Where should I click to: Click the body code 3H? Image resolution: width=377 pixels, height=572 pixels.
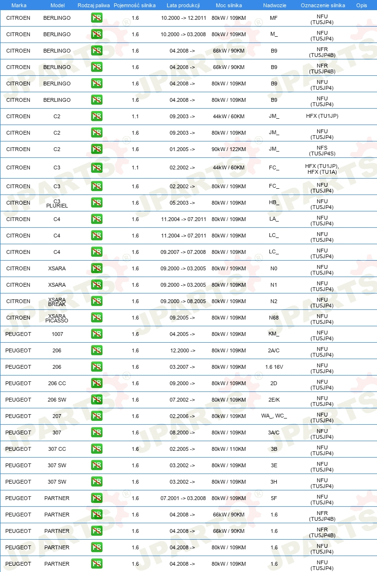[x=274, y=482]
